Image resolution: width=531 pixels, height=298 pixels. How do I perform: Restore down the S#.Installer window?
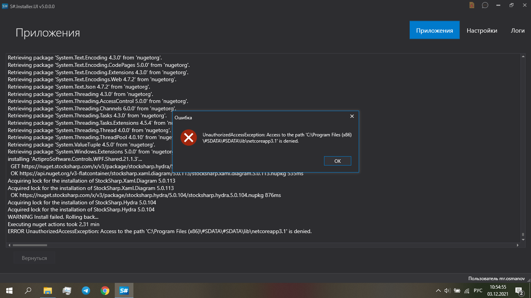(512, 5)
